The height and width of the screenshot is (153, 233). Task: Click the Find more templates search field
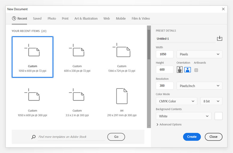(71, 137)
